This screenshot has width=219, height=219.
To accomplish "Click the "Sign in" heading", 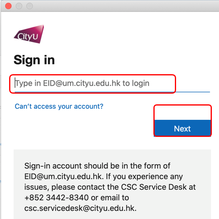I will 34,60.
